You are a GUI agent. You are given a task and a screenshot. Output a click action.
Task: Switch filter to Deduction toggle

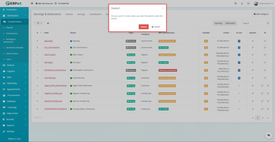[230, 23]
